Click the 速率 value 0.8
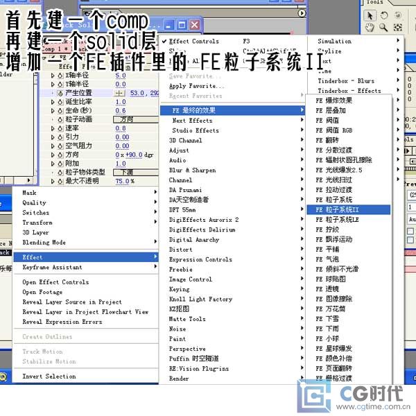Viewport: 416px width, 416px height. (x=121, y=128)
